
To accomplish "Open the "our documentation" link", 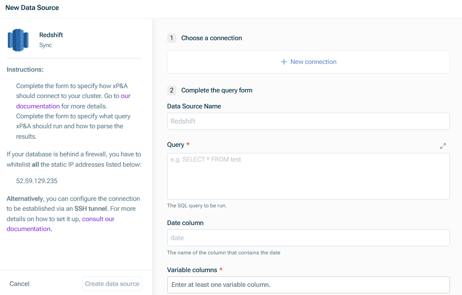I will point(38,106).
